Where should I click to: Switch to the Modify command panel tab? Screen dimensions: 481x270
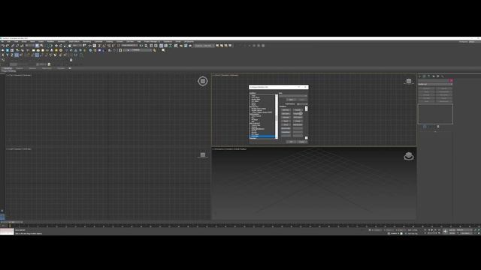[424, 76]
